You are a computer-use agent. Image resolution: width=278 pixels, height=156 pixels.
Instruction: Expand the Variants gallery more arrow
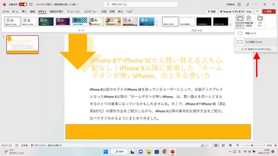point(230,25)
